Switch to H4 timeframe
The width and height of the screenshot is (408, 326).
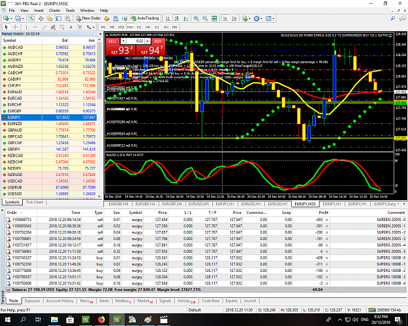148,27
